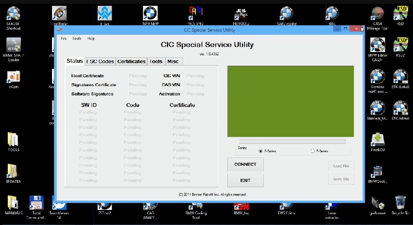Open NCS ENG desktop shortcut
The width and height of the screenshot is (413, 225).
pyautogui.click(x=196, y=14)
